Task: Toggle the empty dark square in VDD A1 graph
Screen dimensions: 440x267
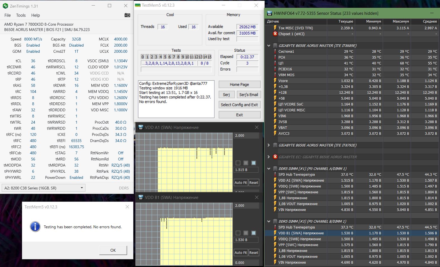Action: click(x=238, y=163)
